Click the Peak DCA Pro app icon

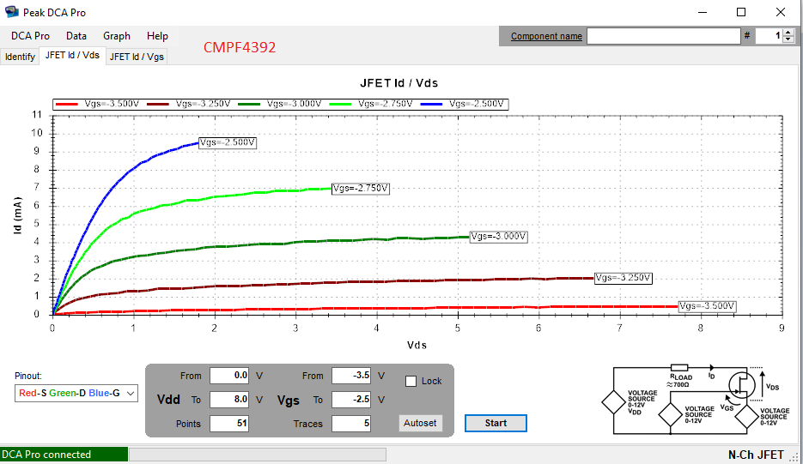click(11, 11)
